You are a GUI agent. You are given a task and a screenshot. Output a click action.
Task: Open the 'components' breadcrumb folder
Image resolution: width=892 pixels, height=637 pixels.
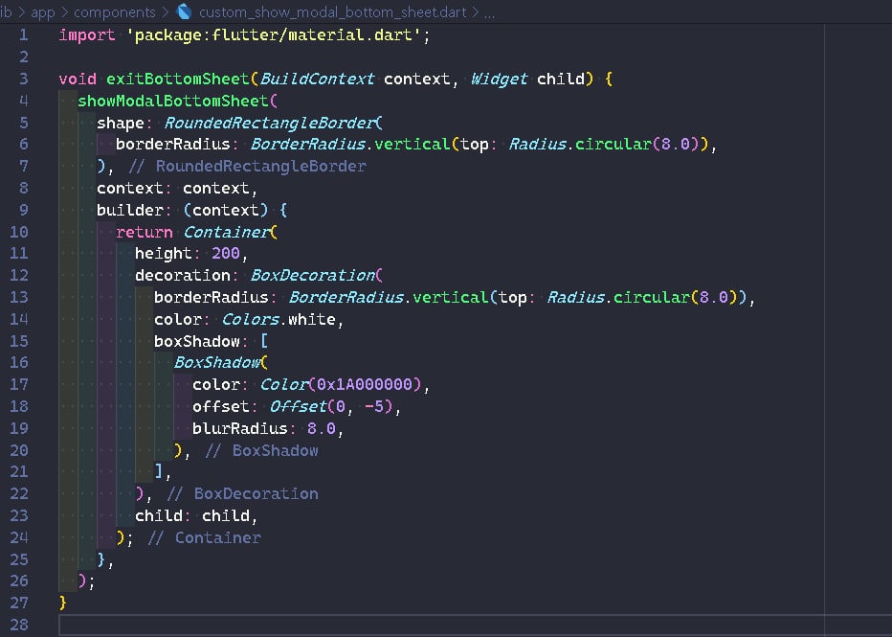coord(114,11)
